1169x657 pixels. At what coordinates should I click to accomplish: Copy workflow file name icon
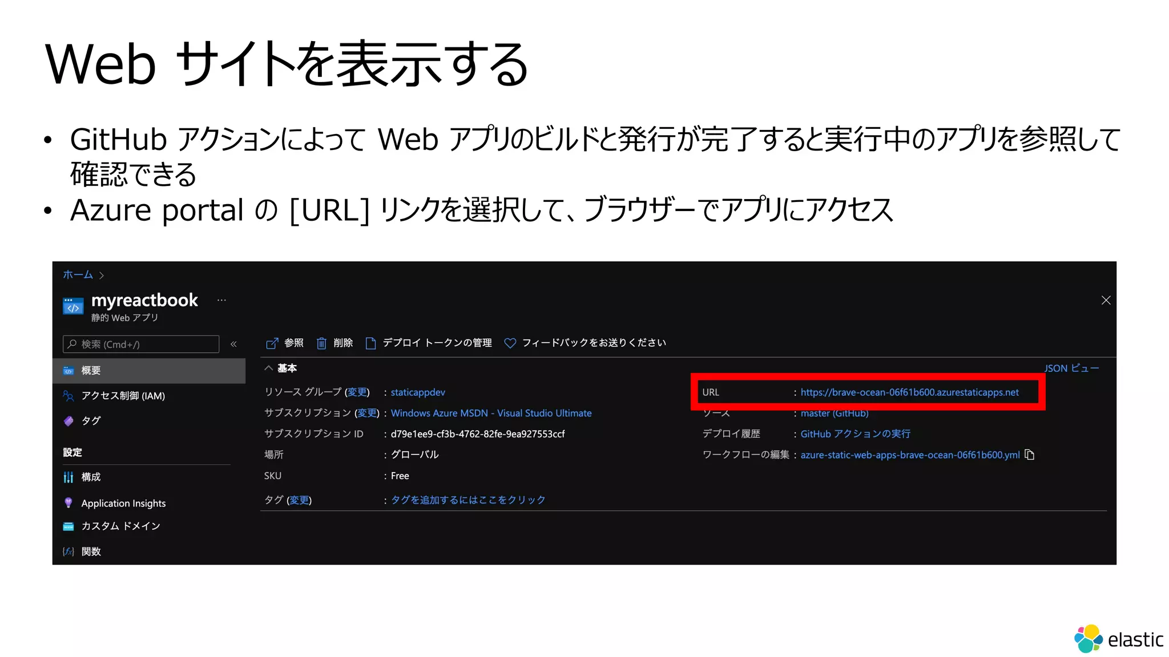coord(1030,455)
